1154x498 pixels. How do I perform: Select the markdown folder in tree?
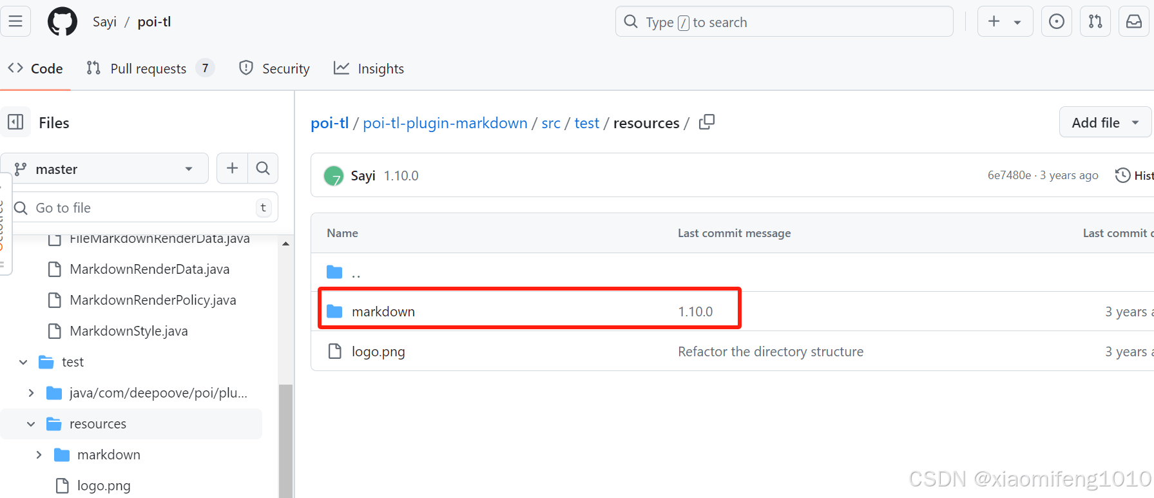(109, 455)
